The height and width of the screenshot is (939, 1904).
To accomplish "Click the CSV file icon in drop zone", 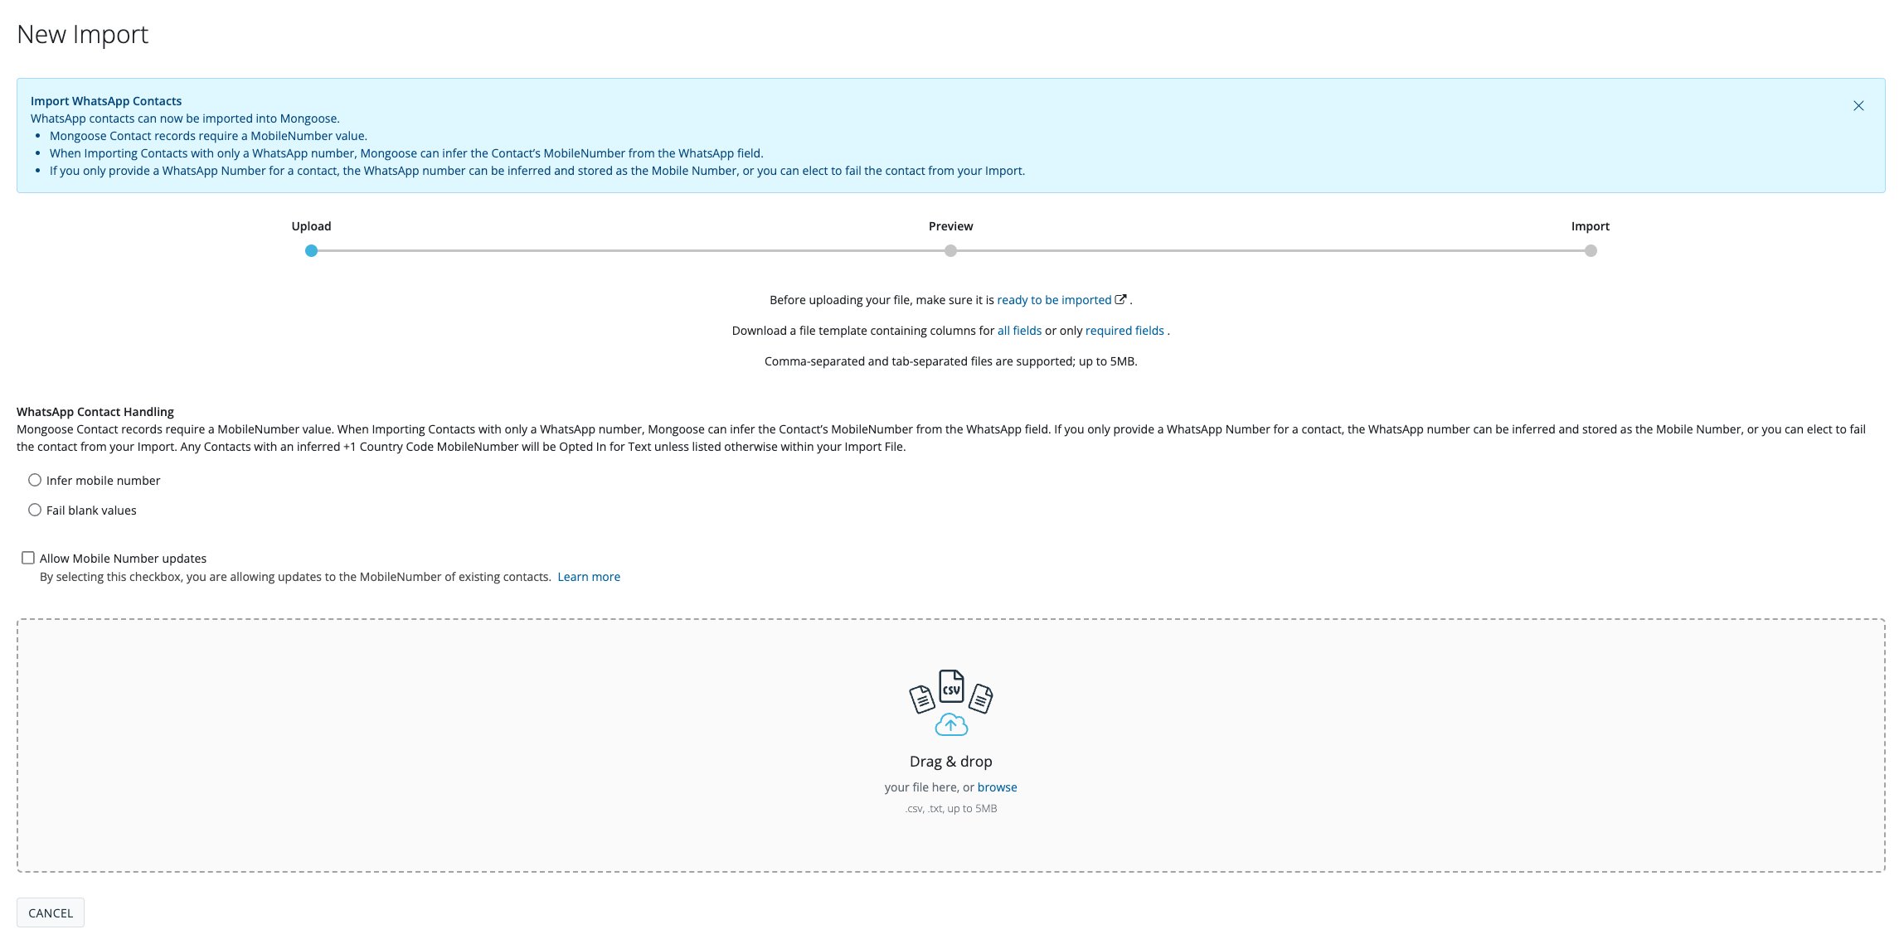I will pos(951,686).
